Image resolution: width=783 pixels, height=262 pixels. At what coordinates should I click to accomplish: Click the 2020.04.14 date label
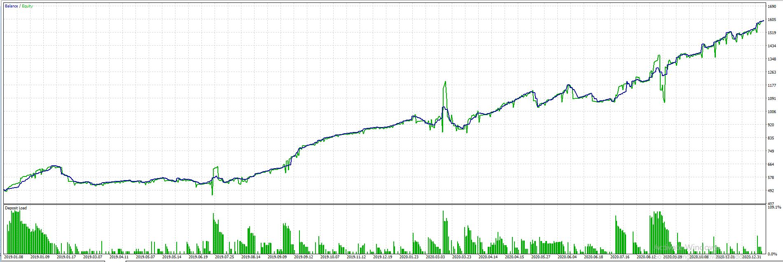[488, 257]
